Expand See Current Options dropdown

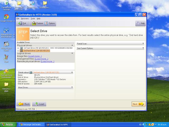[x=143, y=48]
